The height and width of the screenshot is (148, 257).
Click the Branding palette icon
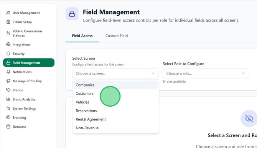click(8, 117)
